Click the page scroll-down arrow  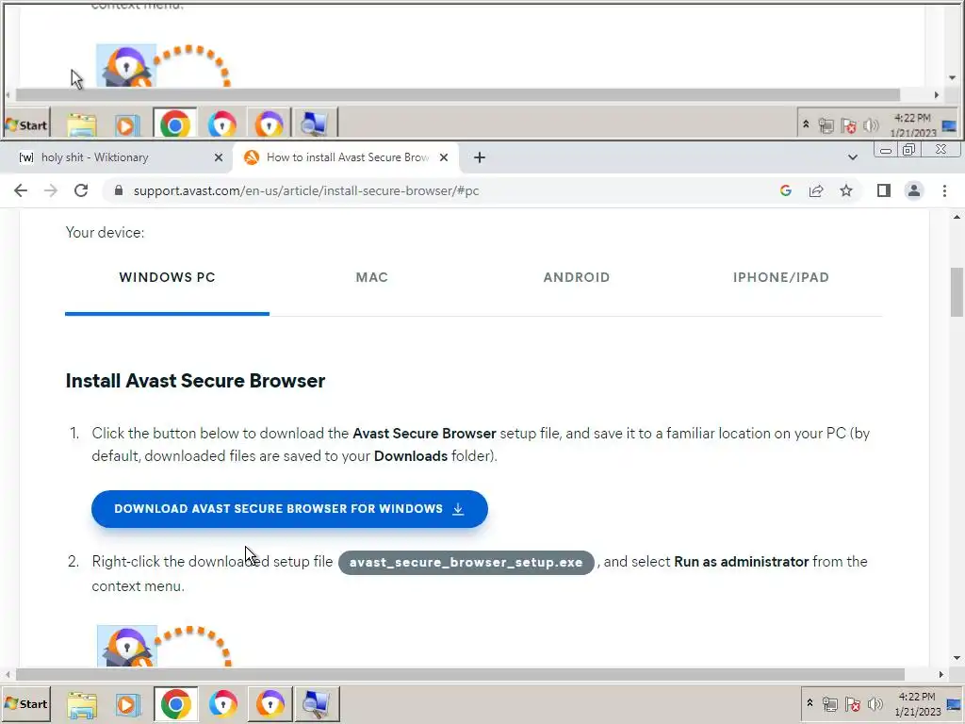click(x=957, y=658)
